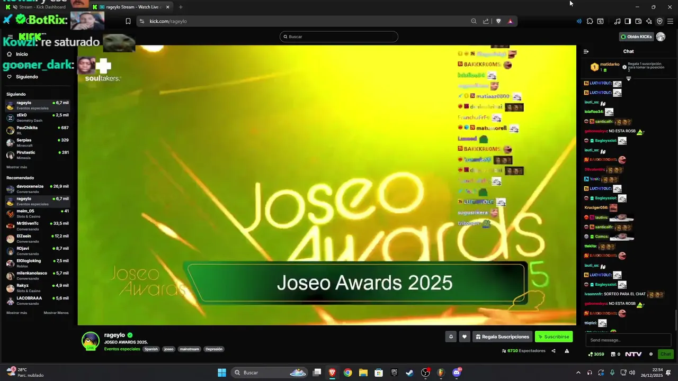
Task: Click the kick.com/rageylo address bar
Action: [x=307, y=21]
